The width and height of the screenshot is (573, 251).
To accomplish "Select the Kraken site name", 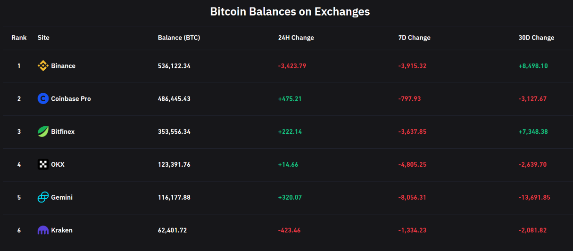I will 62,230.
